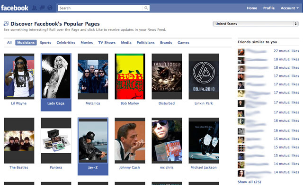
Task: Focus the Search input field
Action: (100, 8)
